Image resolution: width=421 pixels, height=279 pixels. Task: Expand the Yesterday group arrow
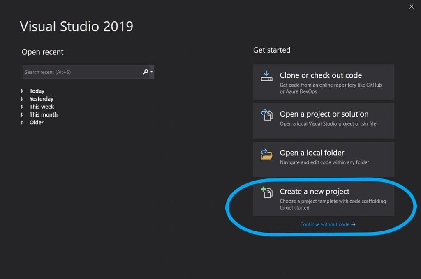[22, 99]
